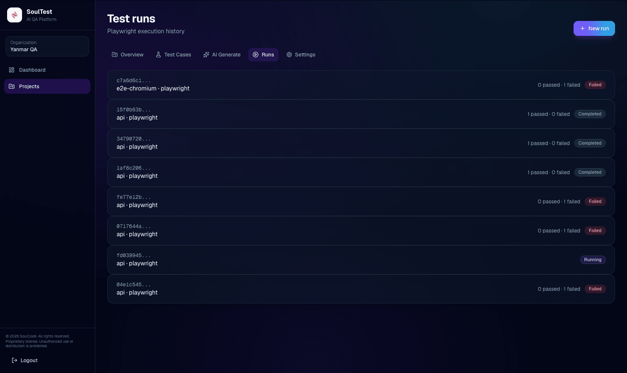This screenshot has height=373, width=627.
Task: Click the AI Generate sparkle icon
Action: 206,55
